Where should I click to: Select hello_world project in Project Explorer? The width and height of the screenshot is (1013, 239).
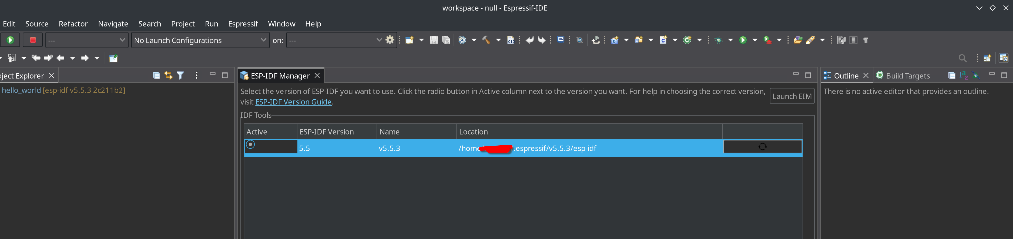63,90
